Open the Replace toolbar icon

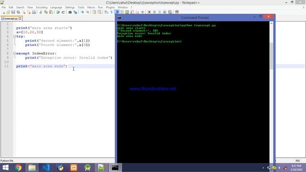coord(76,12)
